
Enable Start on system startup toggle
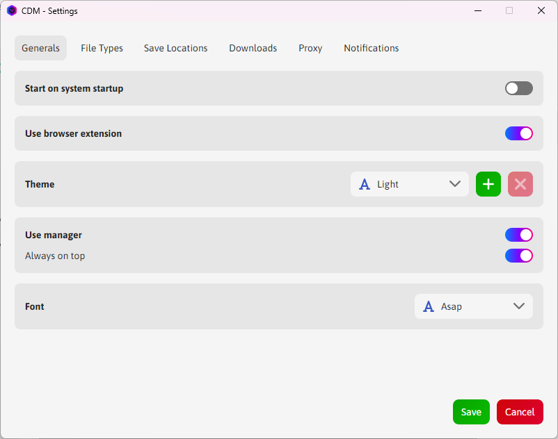(518, 88)
